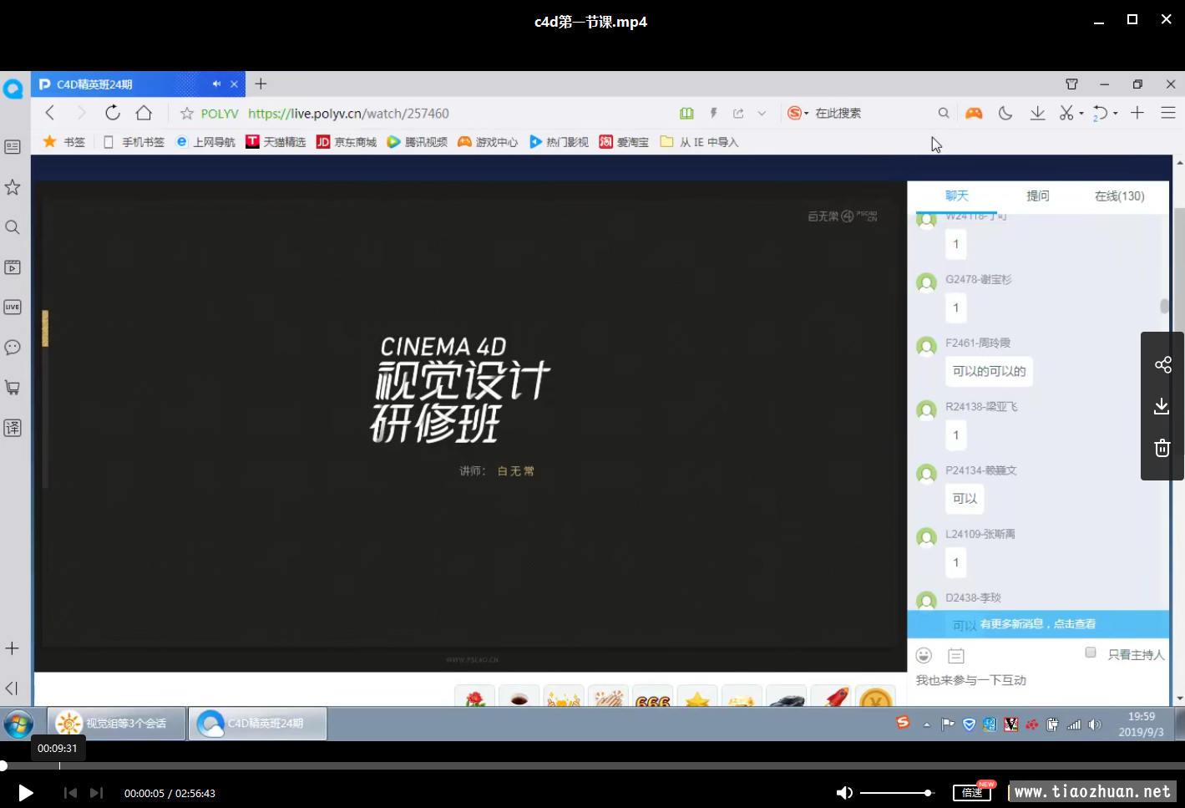The width and height of the screenshot is (1185, 808).
Task: Open the emoji smiley picker in chat
Action: tap(924, 655)
